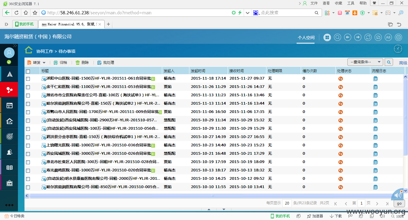Open the window layout sidebar icon

point(10,105)
